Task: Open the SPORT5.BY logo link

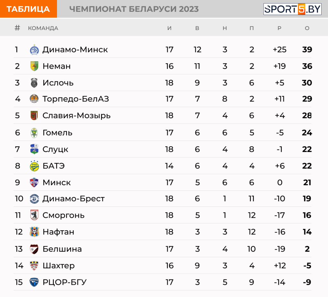Action: [292, 9]
